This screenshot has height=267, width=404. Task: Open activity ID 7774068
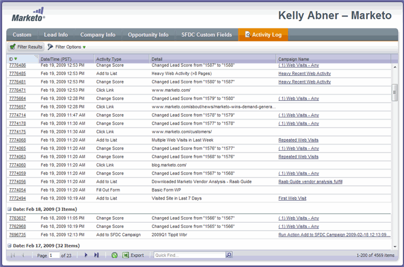18,140
